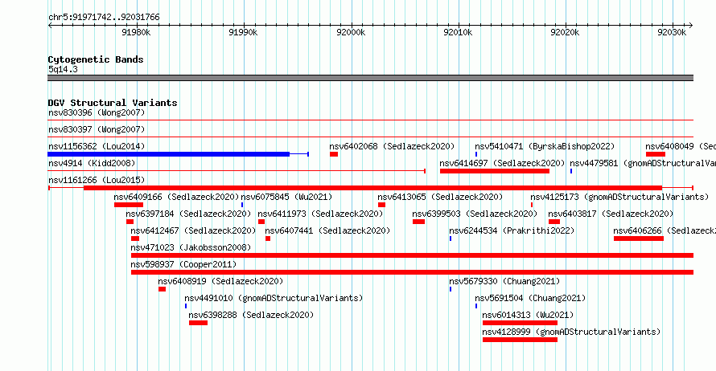The height and width of the screenshot is (371, 716).
Task: Open nsv6413065 (Sedlazeck2020) label
Action: (x=440, y=197)
